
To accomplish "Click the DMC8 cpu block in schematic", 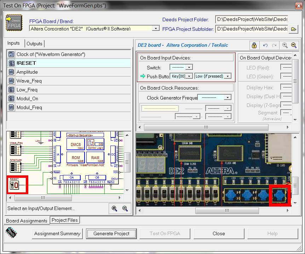I will (x=76, y=144).
